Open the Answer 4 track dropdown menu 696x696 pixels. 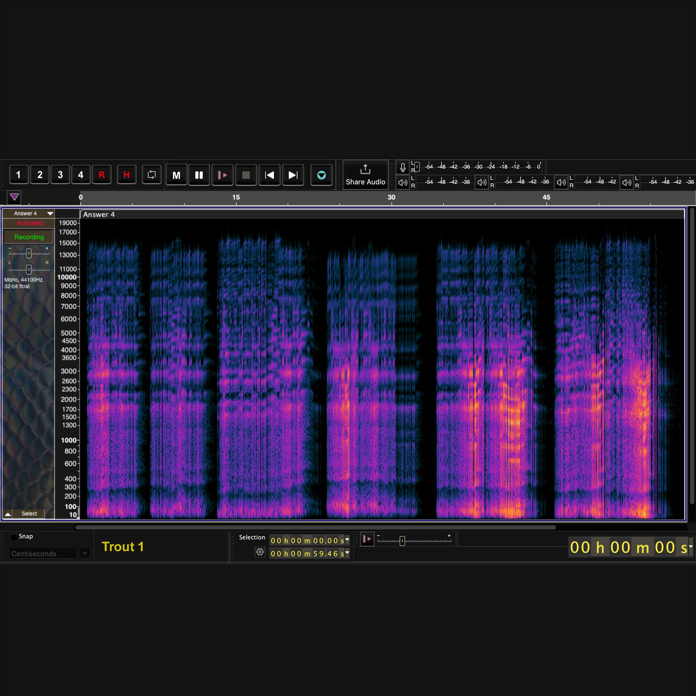(x=50, y=214)
